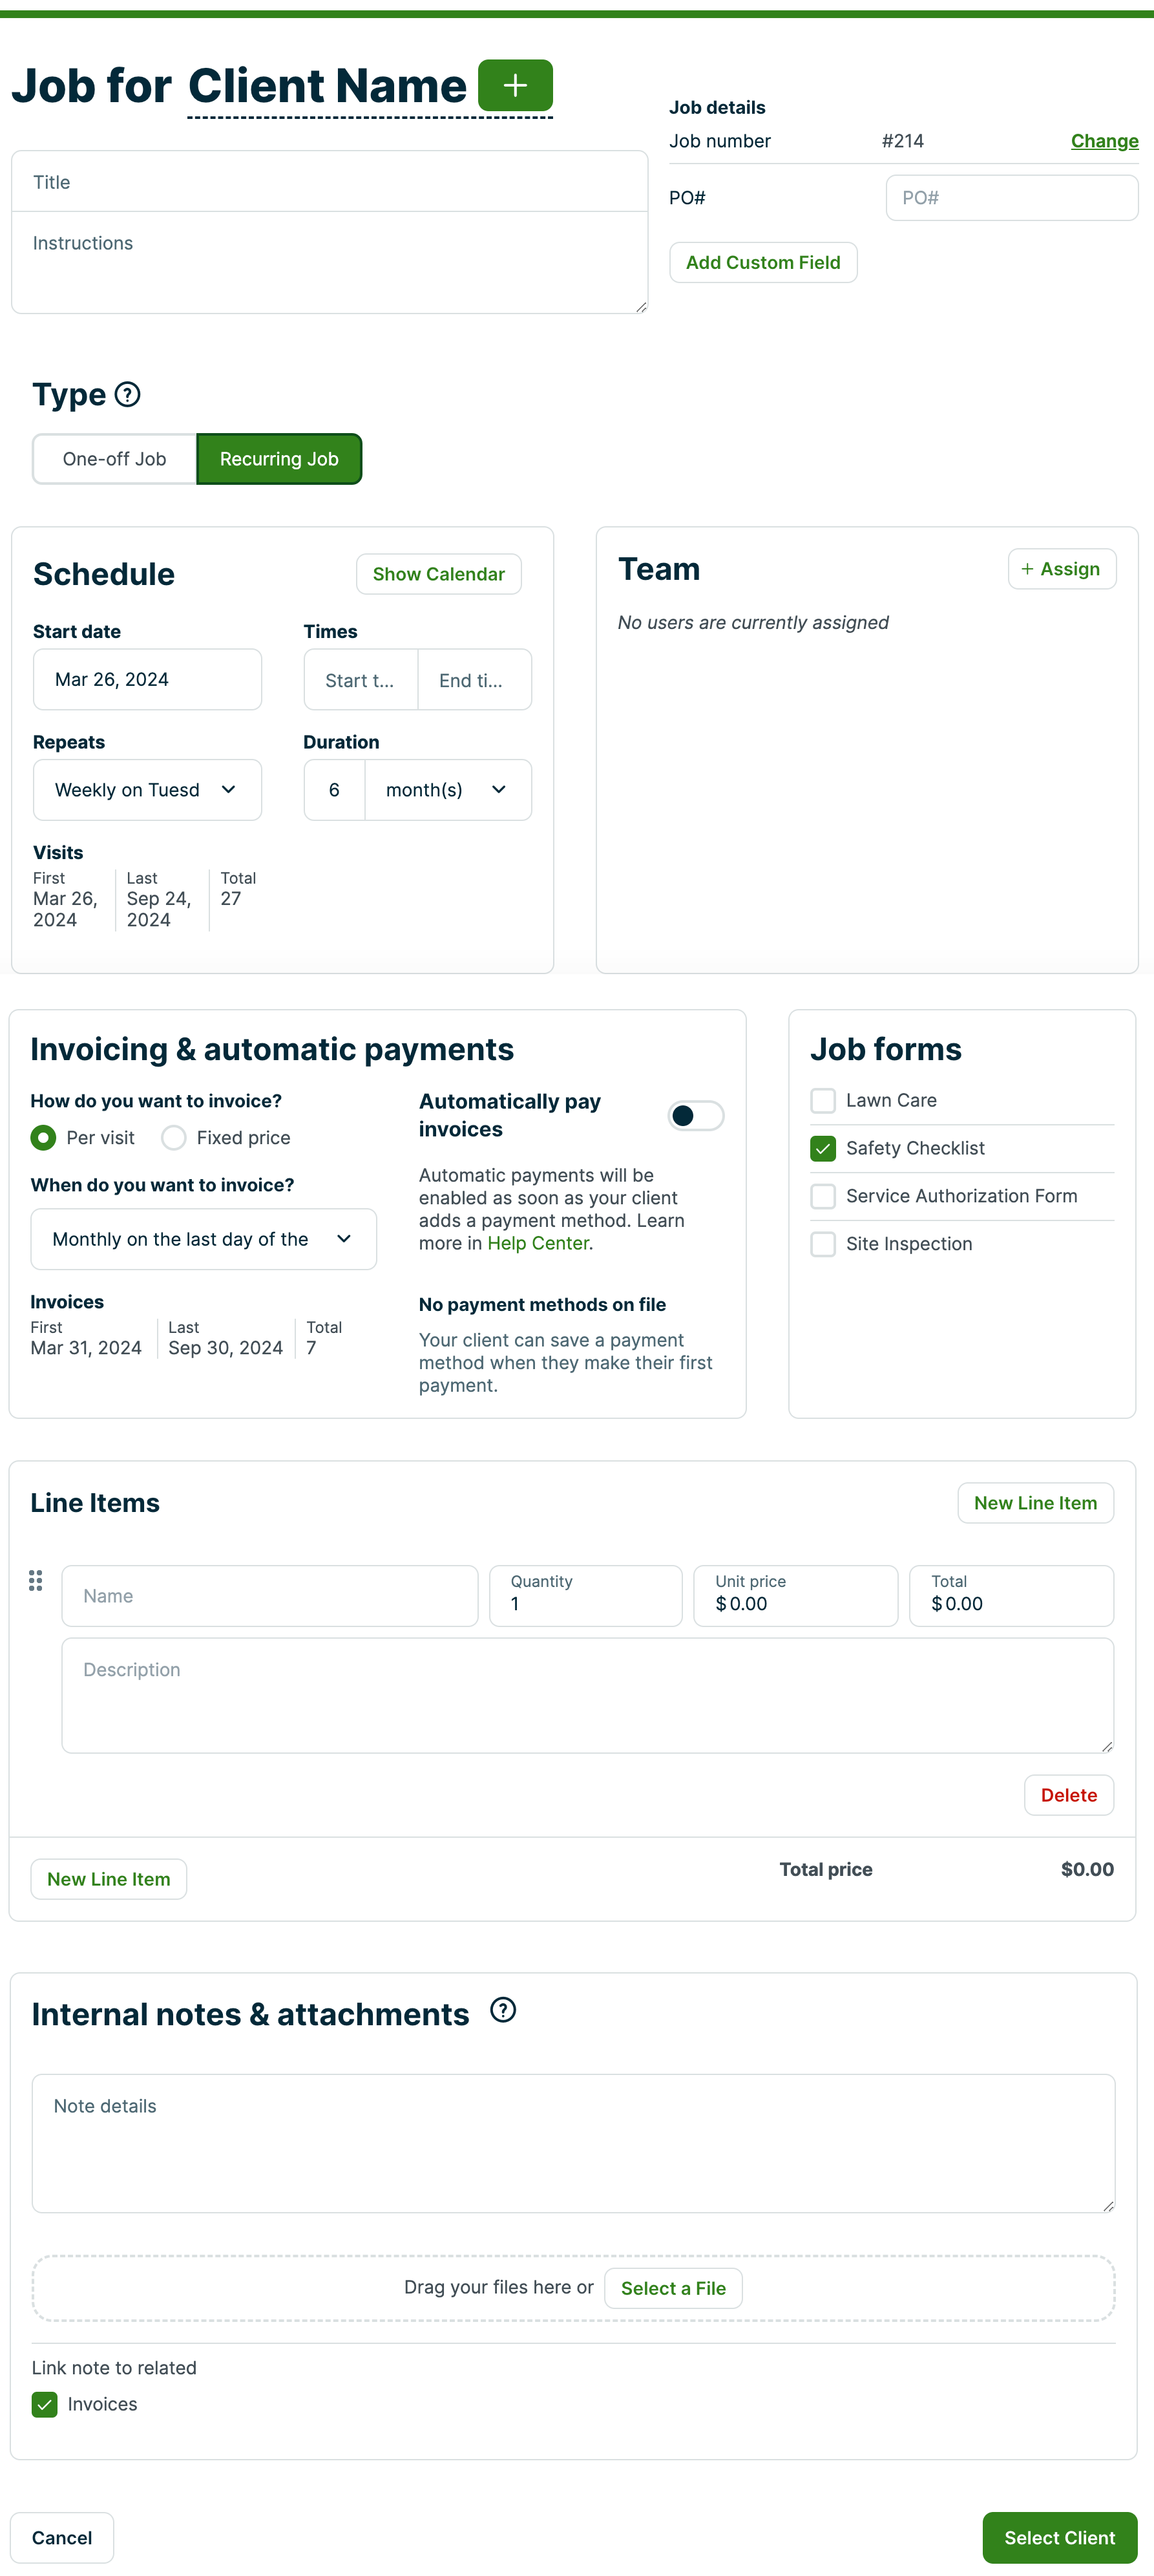
Task: Uncheck the Invoices link note checkbox
Action: point(45,2404)
